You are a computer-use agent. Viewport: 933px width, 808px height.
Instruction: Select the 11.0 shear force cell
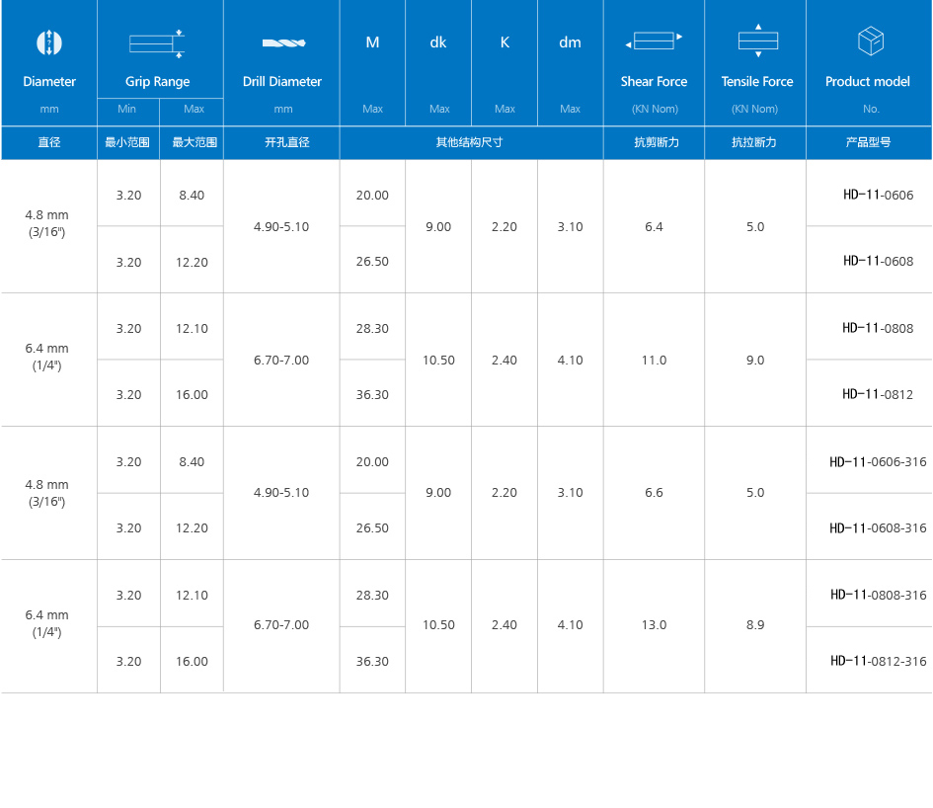[654, 361]
